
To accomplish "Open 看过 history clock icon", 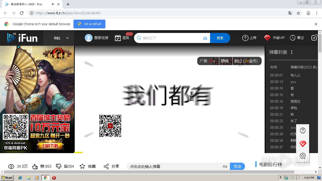I will (293, 38).
